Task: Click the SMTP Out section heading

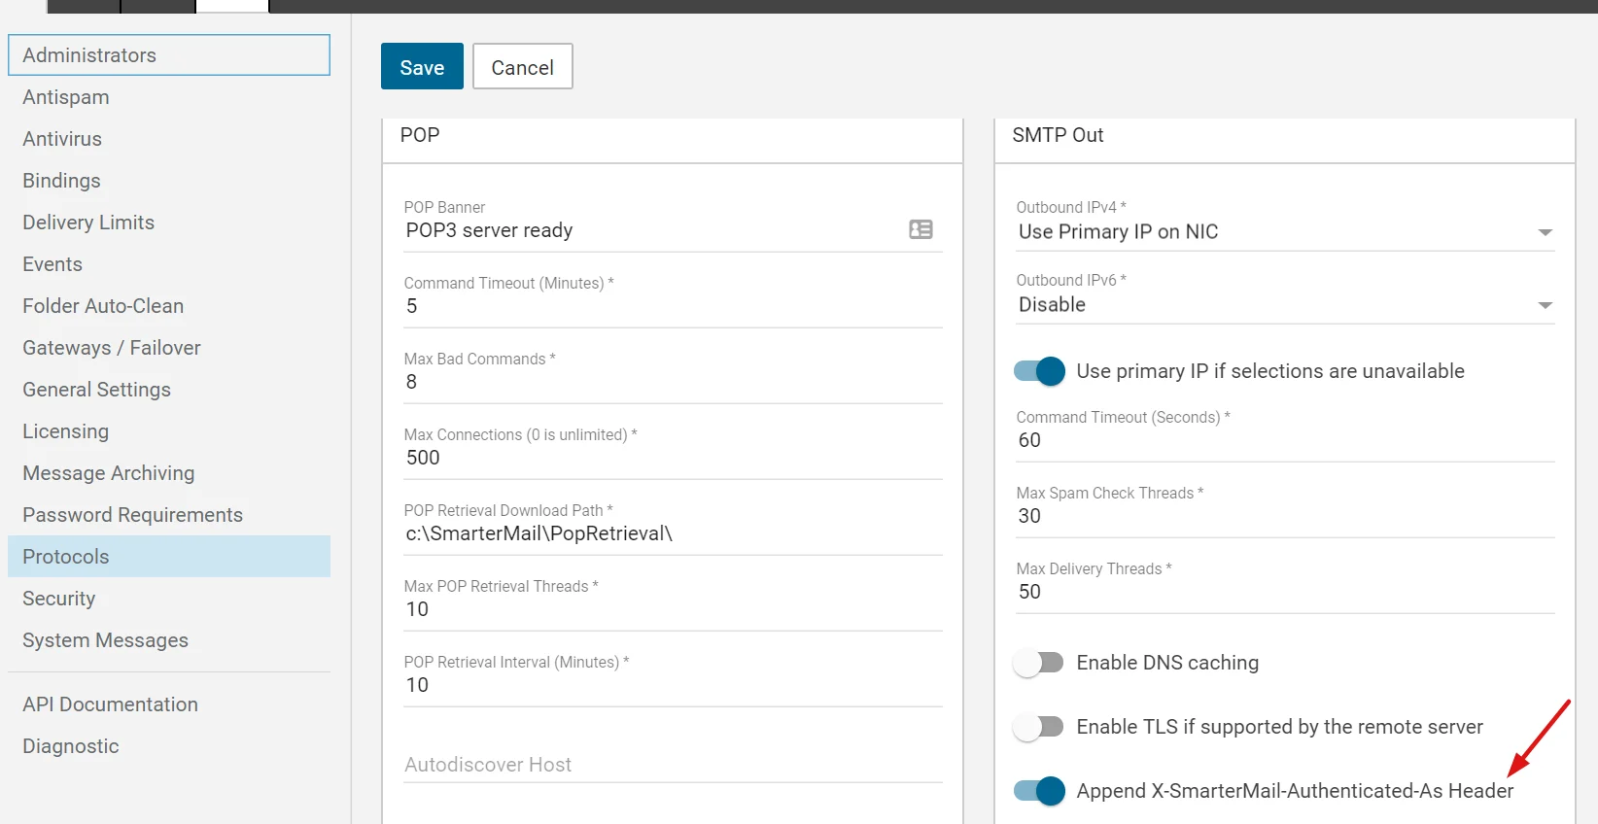Action: (x=1058, y=135)
